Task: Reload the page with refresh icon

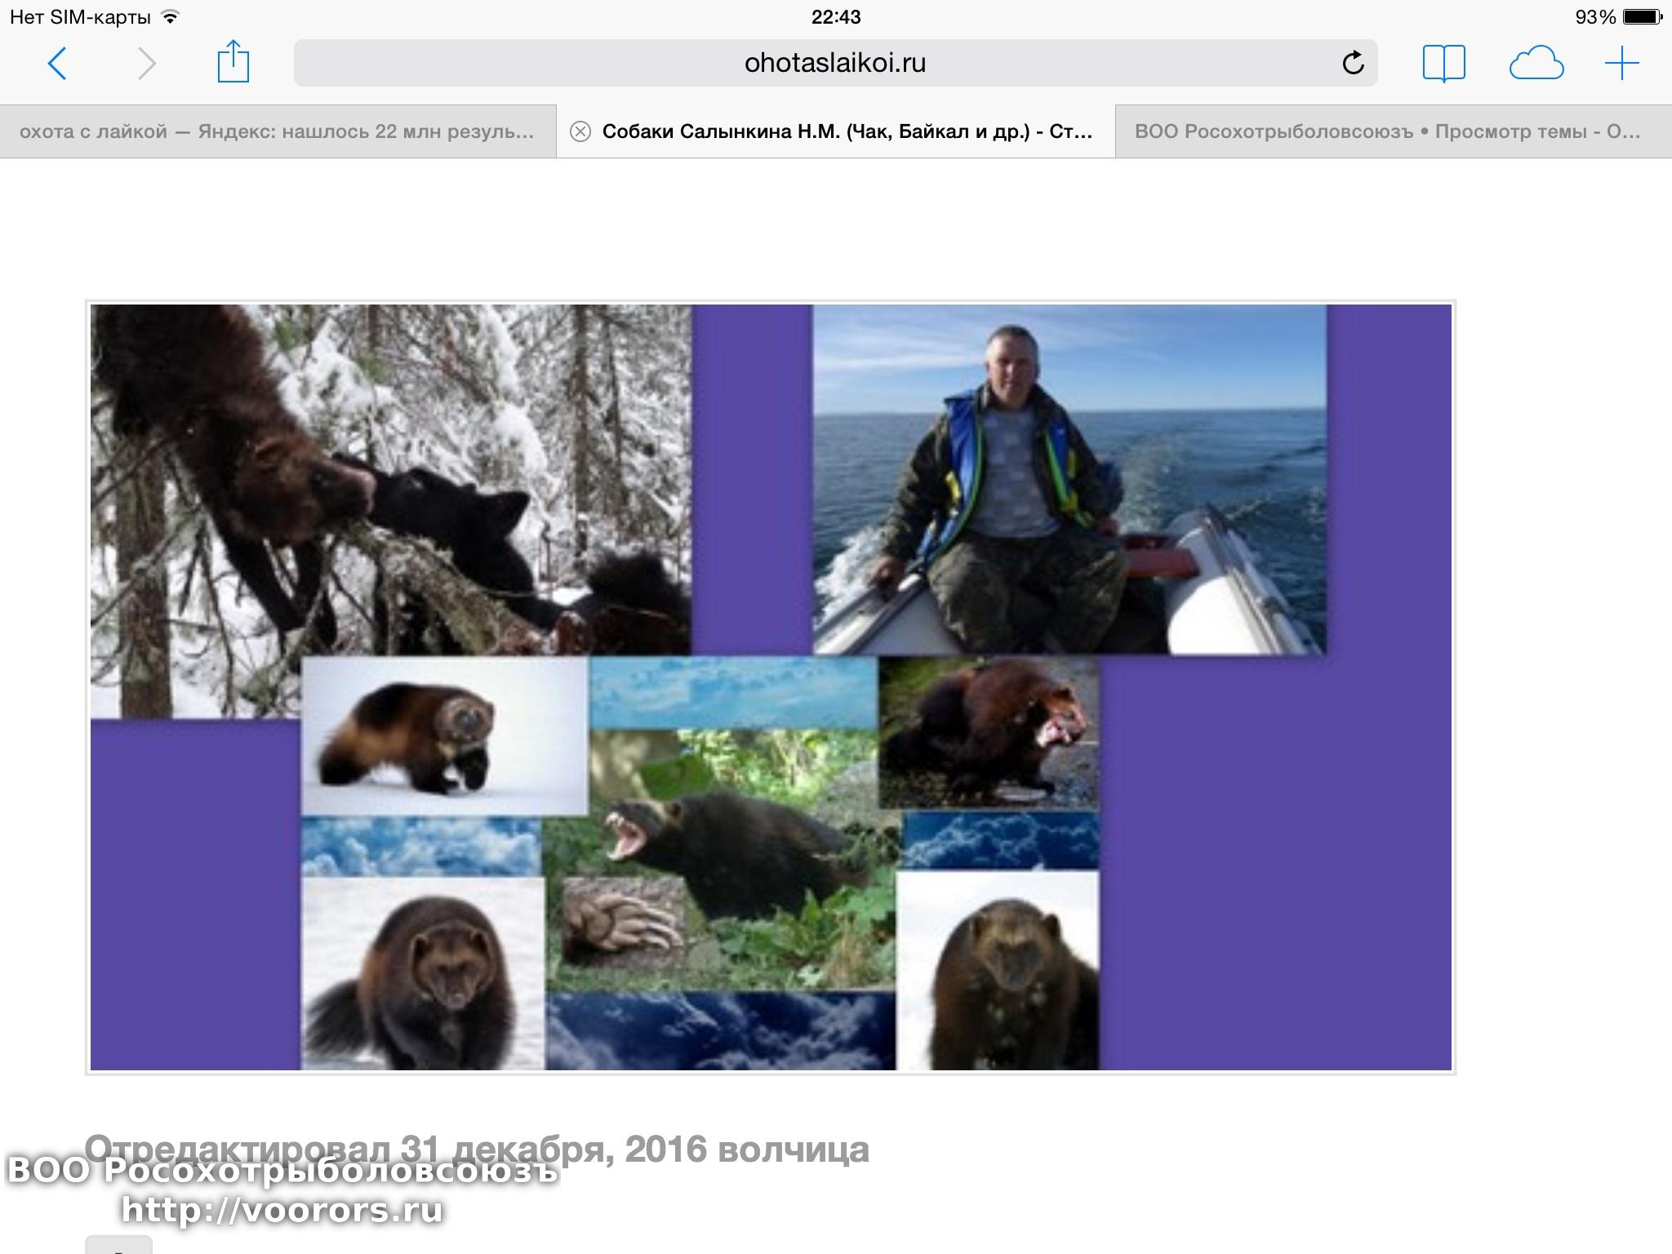Action: tap(1353, 63)
